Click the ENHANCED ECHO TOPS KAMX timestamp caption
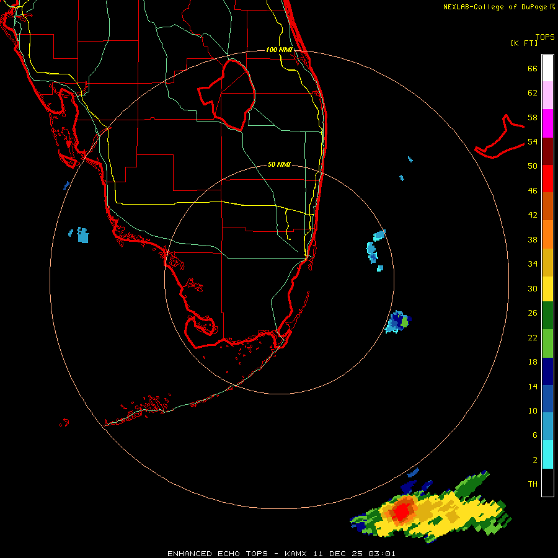This screenshot has height=558, width=558. [281, 554]
